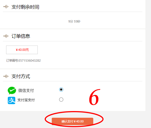The image size is (151, 128).
Task: Click the blue Alipay logo icon
Action: (x=12, y=100)
